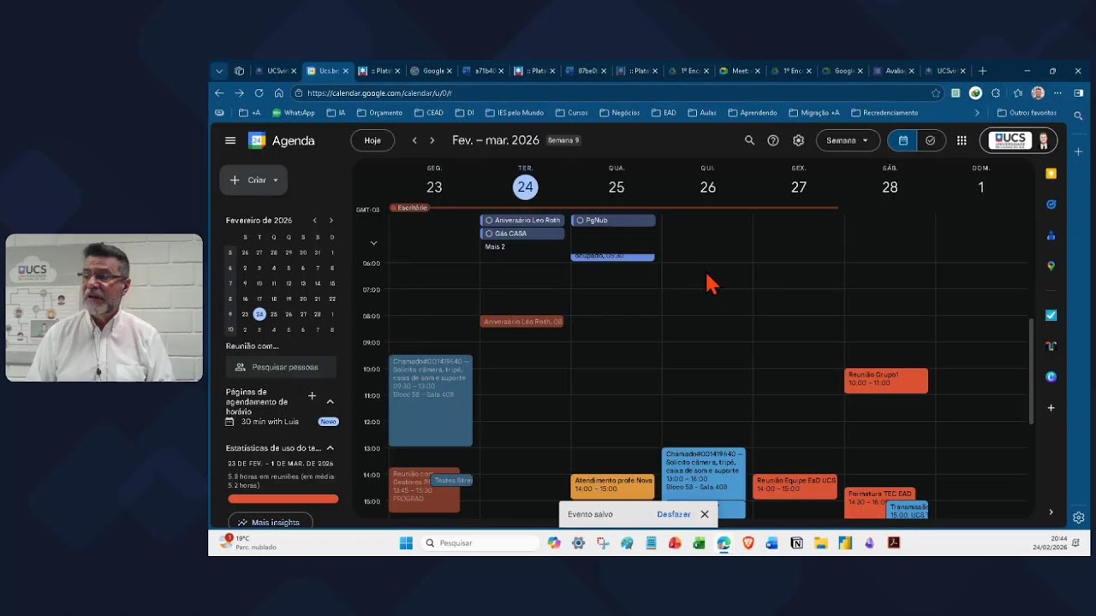Go to previous week arrow
1096x616 pixels.
pyautogui.click(x=414, y=140)
